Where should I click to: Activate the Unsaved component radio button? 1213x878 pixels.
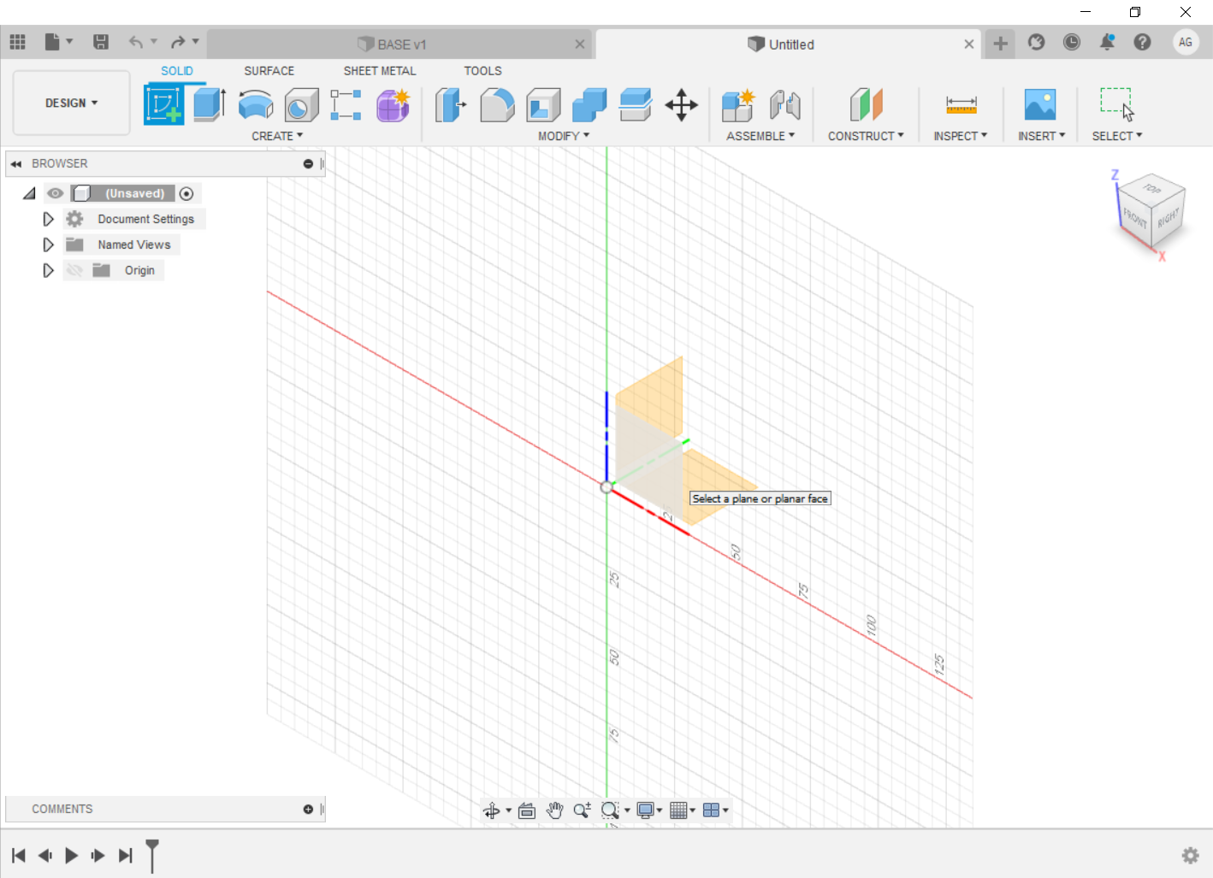[x=186, y=193]
